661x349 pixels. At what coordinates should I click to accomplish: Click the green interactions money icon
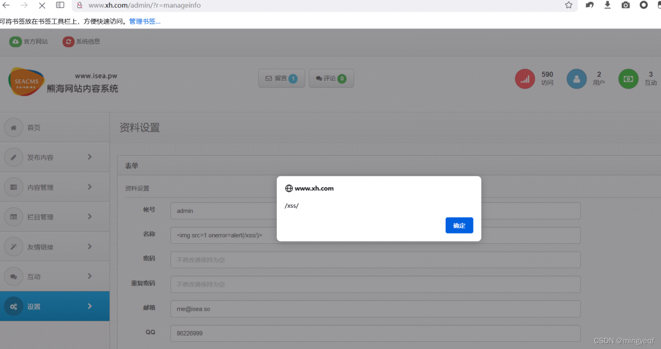pos(628,79)
